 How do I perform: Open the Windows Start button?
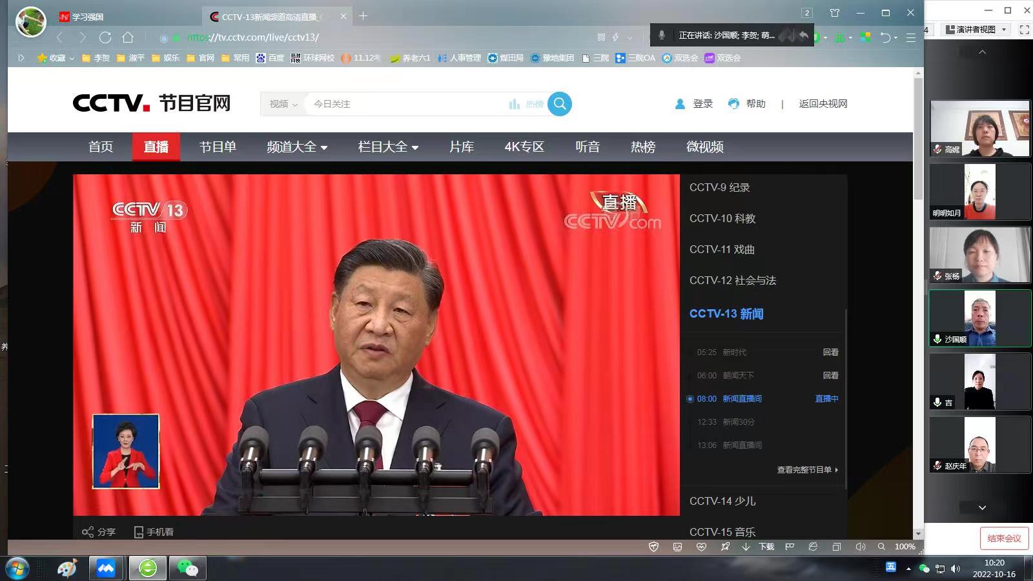[17, 568]
